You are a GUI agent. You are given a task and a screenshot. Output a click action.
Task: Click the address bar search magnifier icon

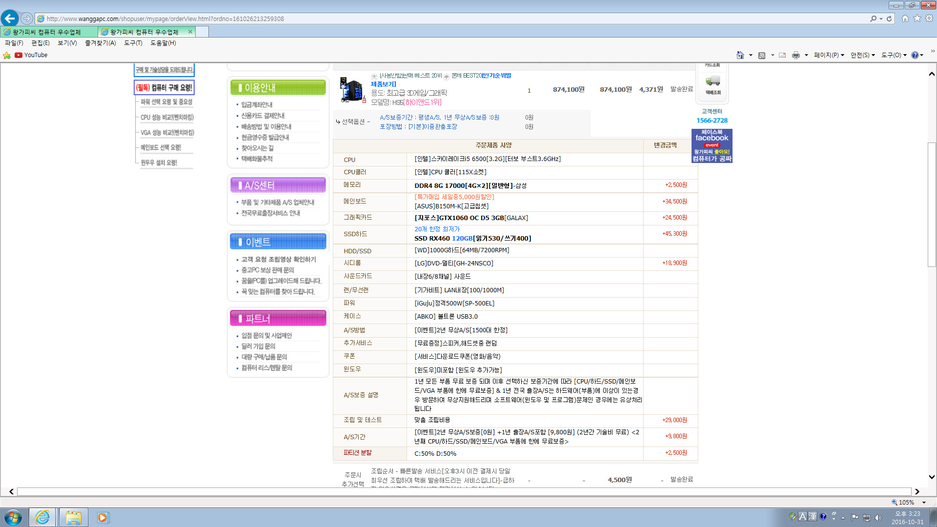coord(873,19)
